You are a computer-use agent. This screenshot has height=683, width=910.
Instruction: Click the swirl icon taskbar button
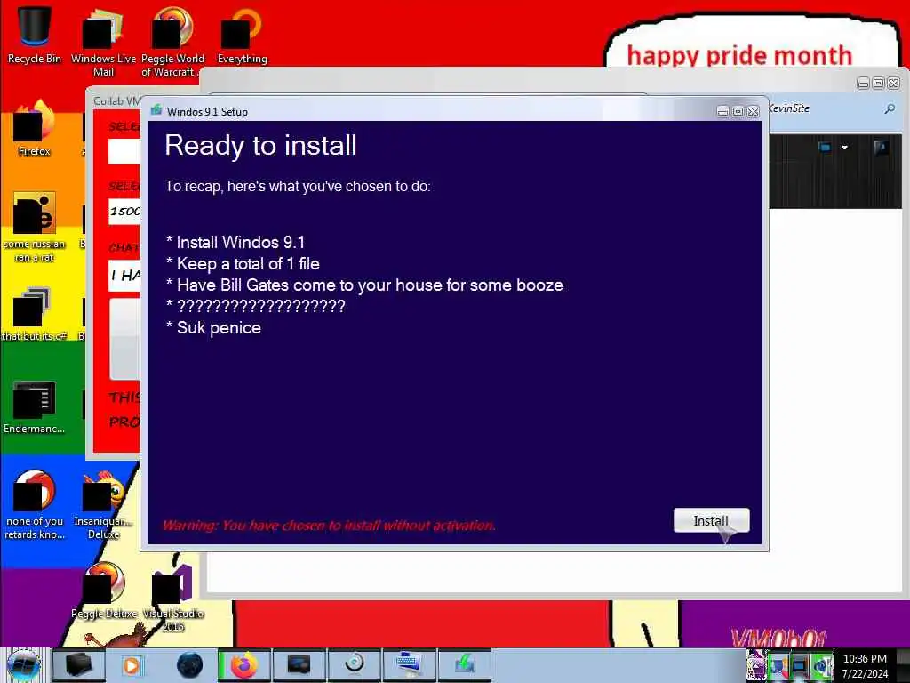(x=354, y=665)
